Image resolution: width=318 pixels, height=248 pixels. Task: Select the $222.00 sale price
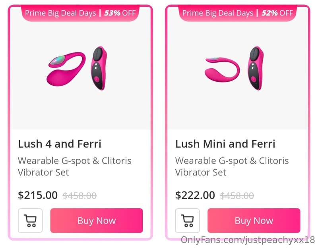pyautogui.click(x=195, y=195)
